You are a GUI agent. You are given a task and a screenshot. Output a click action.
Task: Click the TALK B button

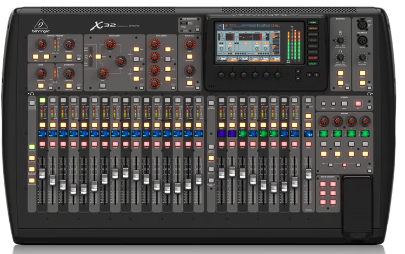click(x=362, y=83)
